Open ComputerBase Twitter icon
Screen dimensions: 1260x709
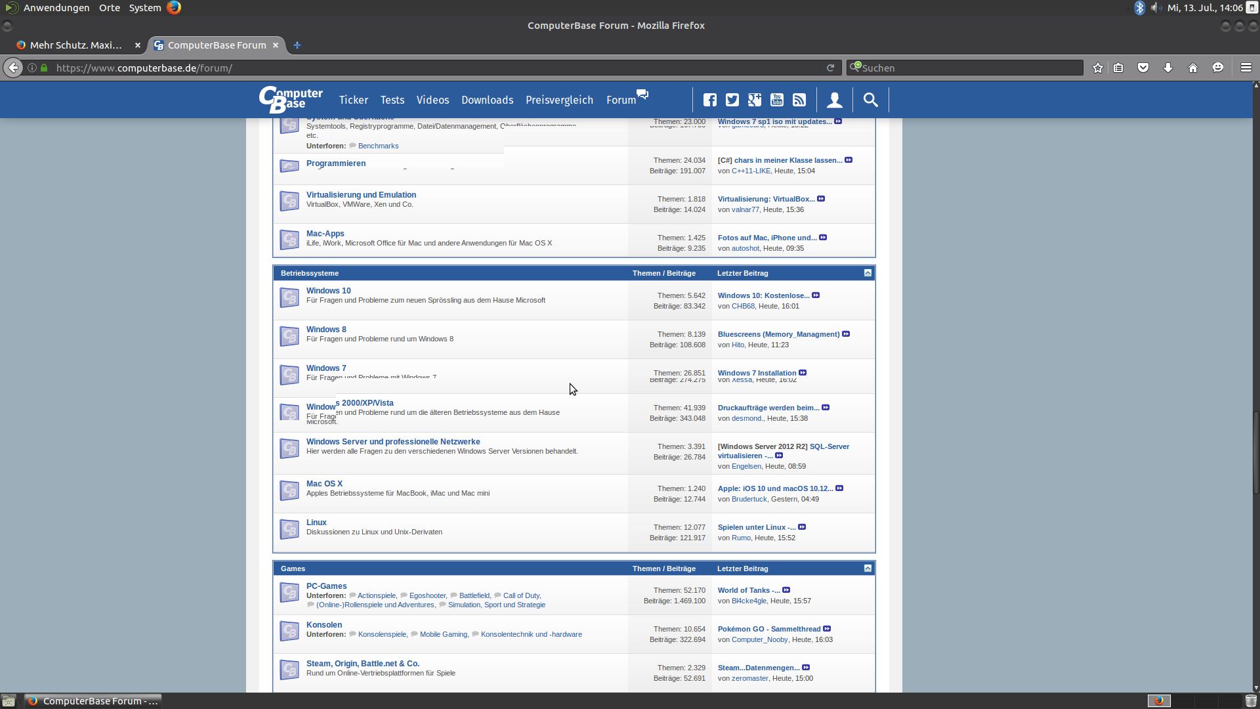[x=732, y=100]
